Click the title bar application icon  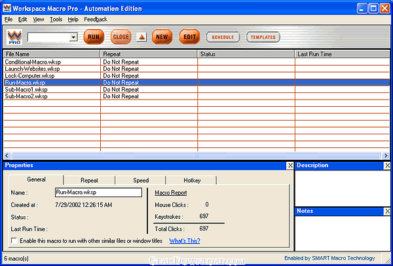coord(7,9)
